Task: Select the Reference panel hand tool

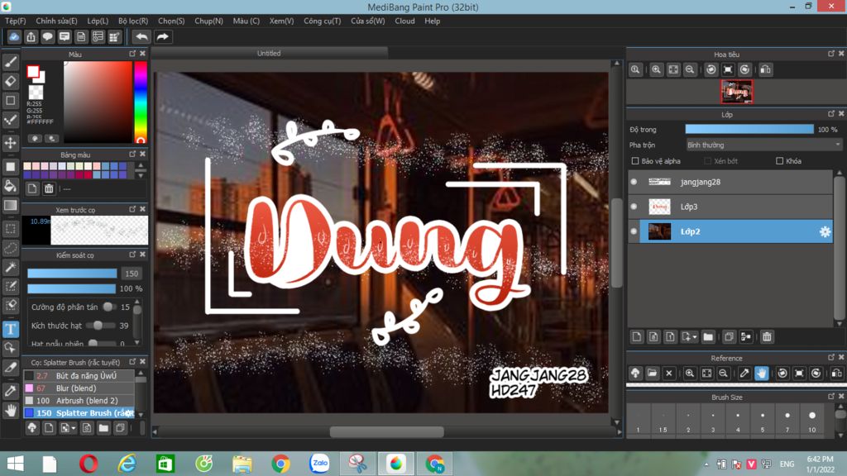Action: coord(761,373)
